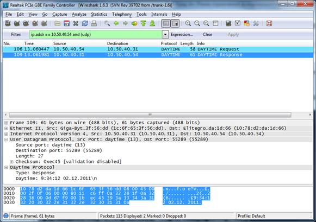
Task: Open coloring rules icon in toolbar
Action: (x=247, y=23)
